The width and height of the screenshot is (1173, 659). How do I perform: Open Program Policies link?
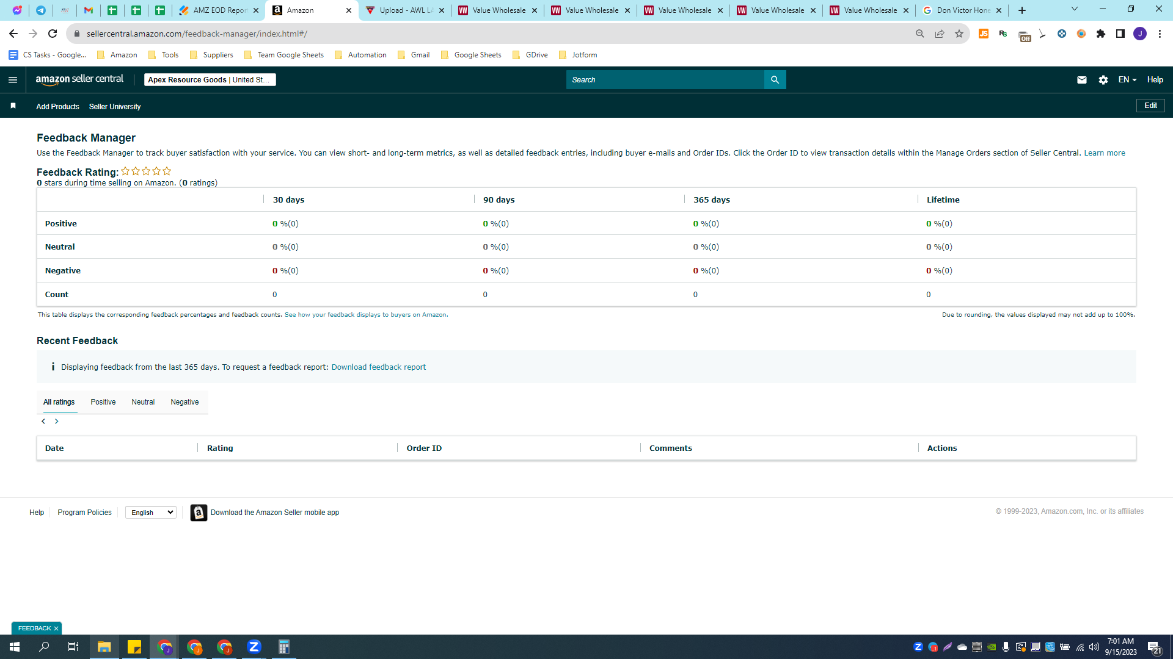click(x=84, y=513)
